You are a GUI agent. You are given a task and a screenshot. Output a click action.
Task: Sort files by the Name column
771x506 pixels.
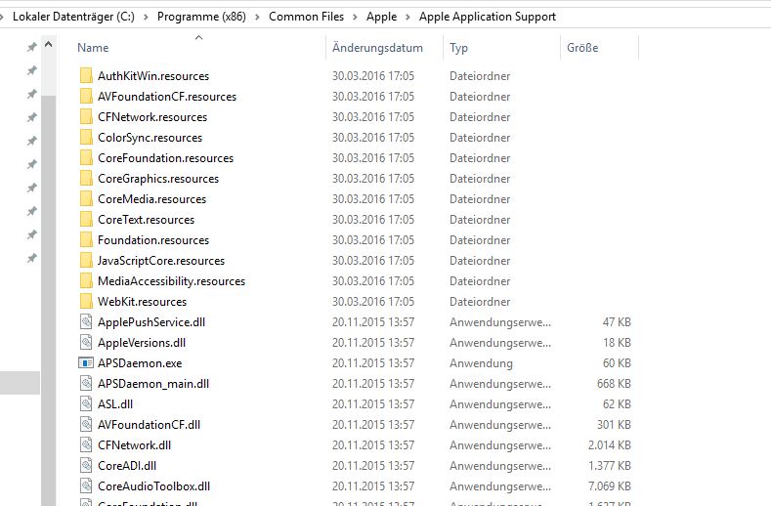(93, 48)
